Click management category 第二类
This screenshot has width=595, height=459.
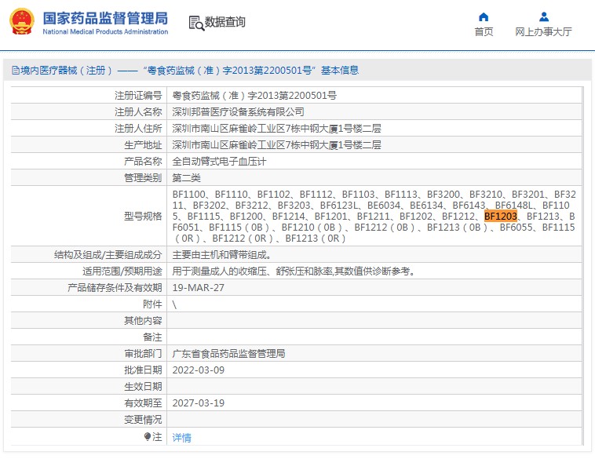click(186, 177)
